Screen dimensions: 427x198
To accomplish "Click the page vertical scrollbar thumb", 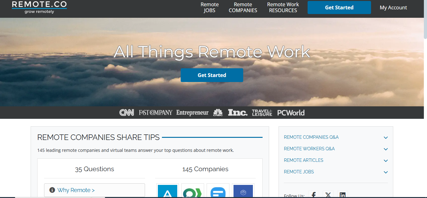I will (425, 19).
